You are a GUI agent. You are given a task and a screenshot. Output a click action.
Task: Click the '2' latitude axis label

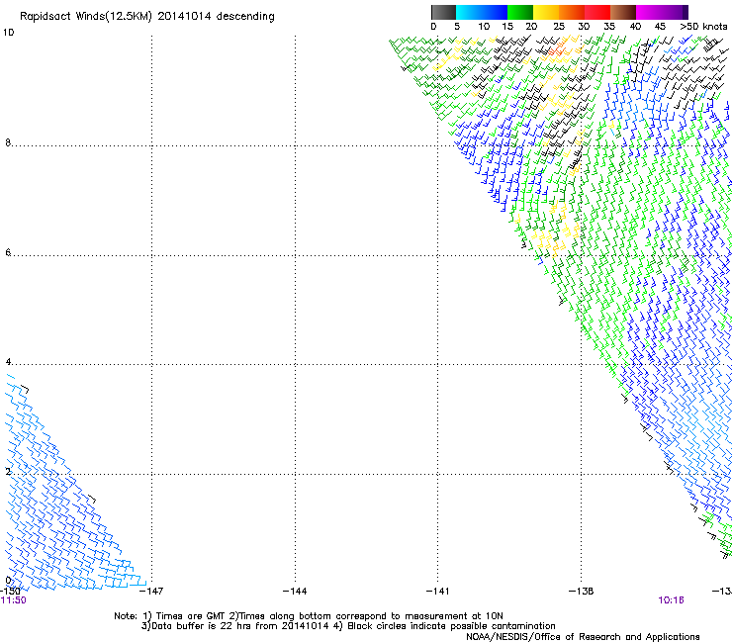[8, 472]
